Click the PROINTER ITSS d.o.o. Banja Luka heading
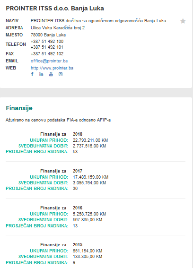 click(55, 8)
